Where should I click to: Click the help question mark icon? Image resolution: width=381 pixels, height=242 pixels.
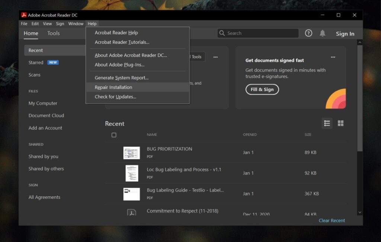pyautogui.click(x=308, y=33)
